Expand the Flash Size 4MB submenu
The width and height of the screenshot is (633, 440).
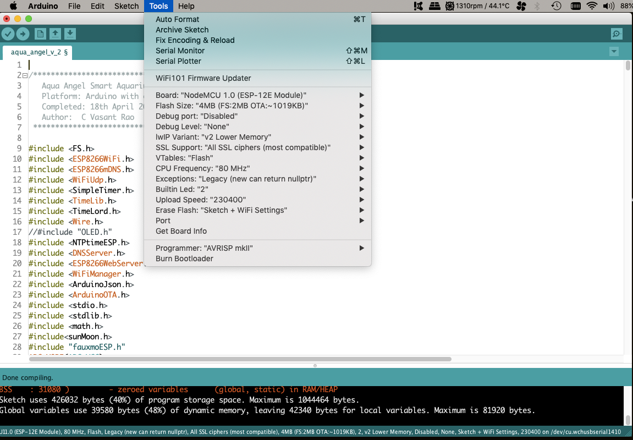click(x=257, y=106)
